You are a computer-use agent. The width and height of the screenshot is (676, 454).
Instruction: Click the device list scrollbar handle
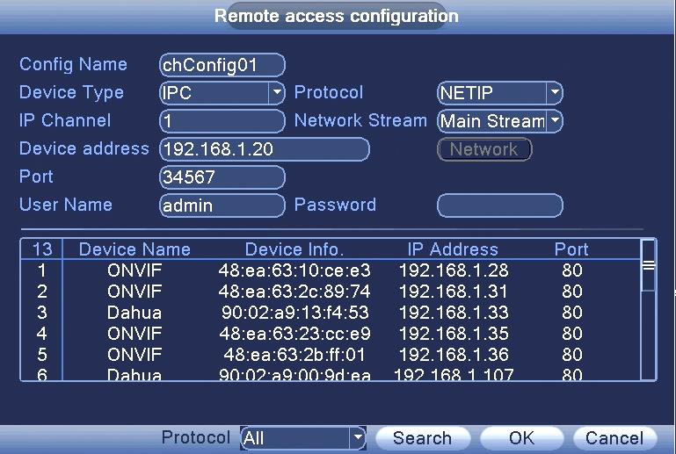[649, 266]
